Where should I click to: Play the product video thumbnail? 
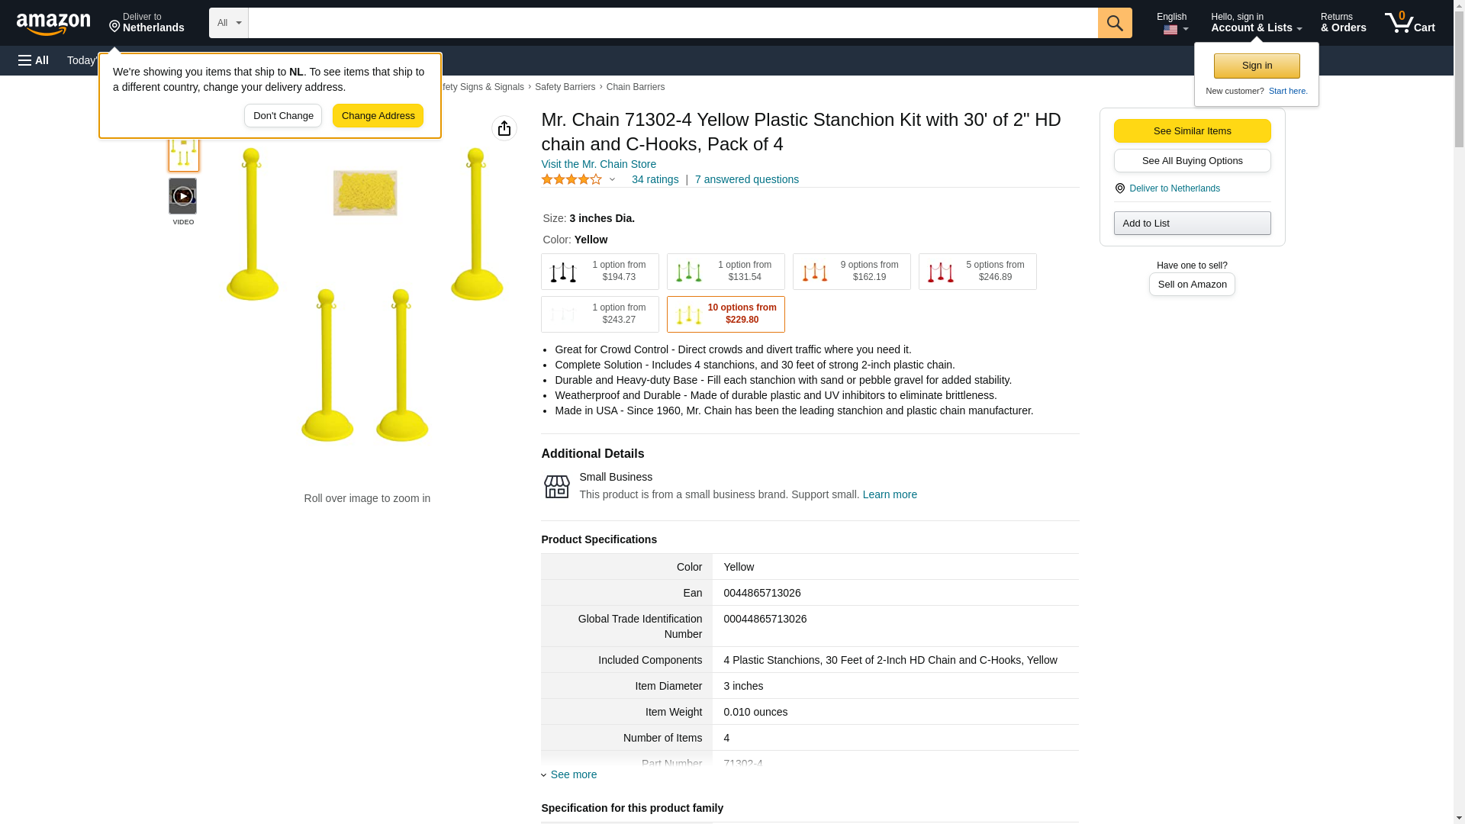(x=182, y=196)
